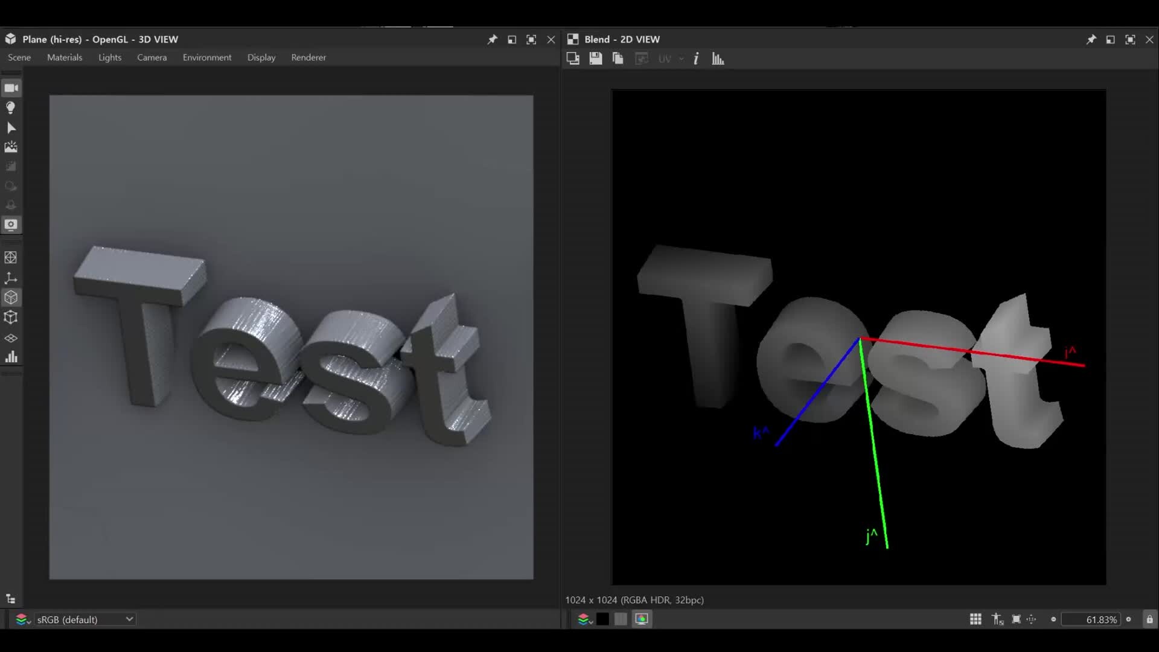
Task: Open the histogram icon in 2D view toolbar
Action: coord(718,59)
